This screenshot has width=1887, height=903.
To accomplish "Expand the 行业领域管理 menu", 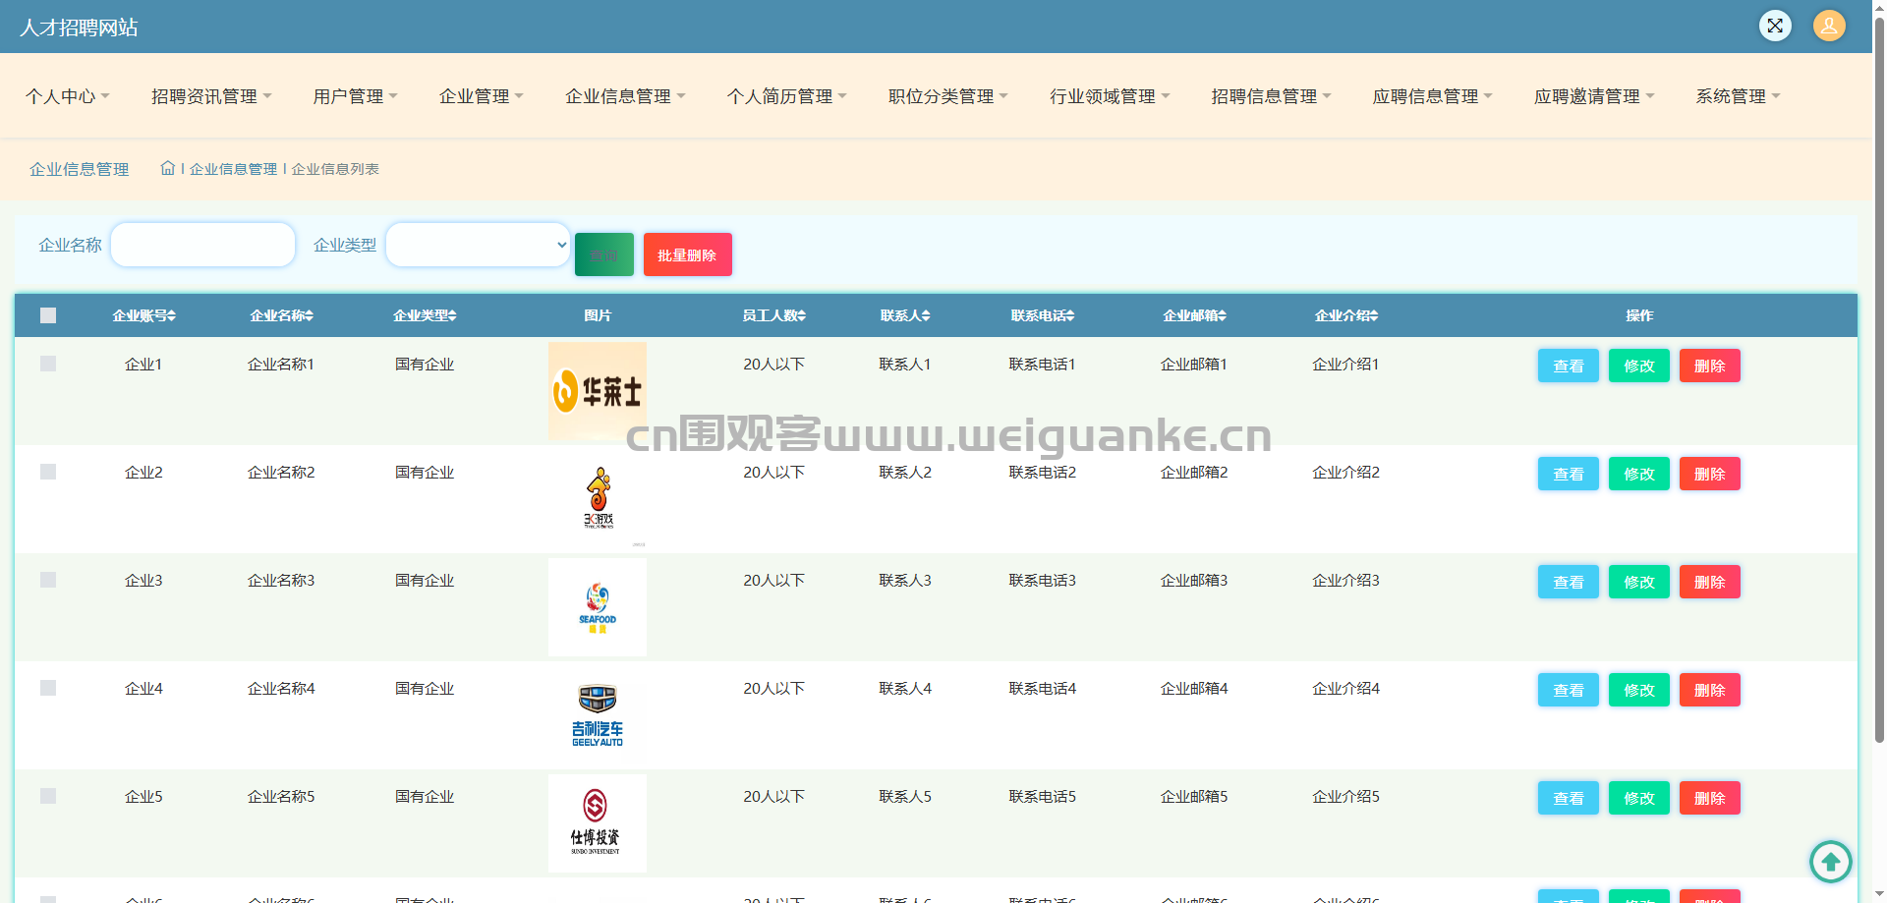I will 1110,96.
